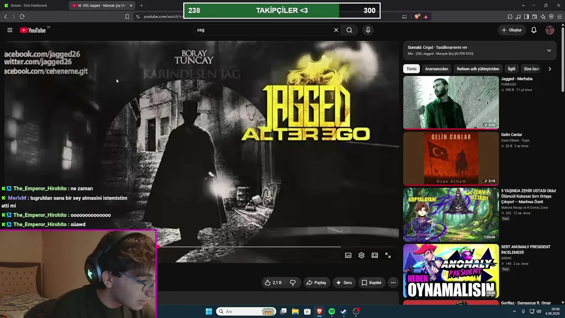The height and width of the screenshot is (318, 565).
Task: Clear the YouTube search box text
Action: pyautogui.click(x=336, y=30)
